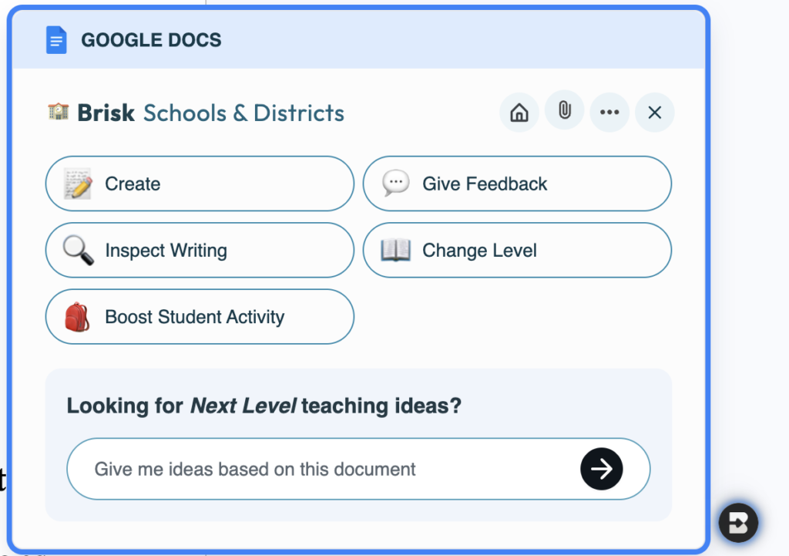Select the memo-and-pencil icon on Create
Screen dimensions: 789x556
(x=76, y=184)
